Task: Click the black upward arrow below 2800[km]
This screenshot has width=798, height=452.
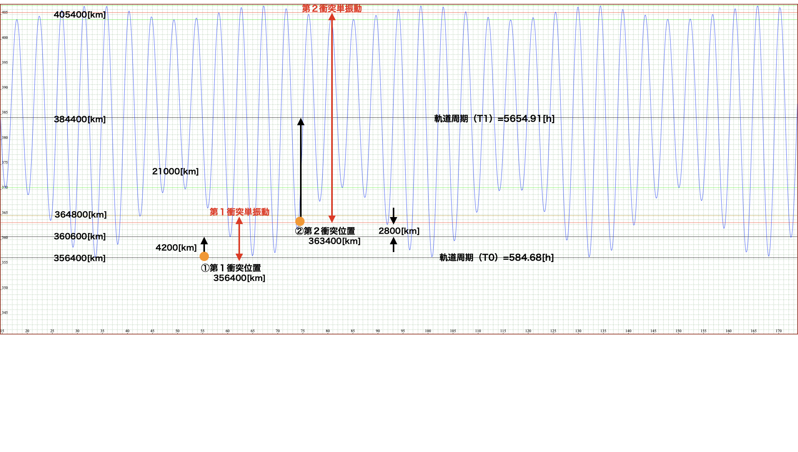Action: click(394, 245)
